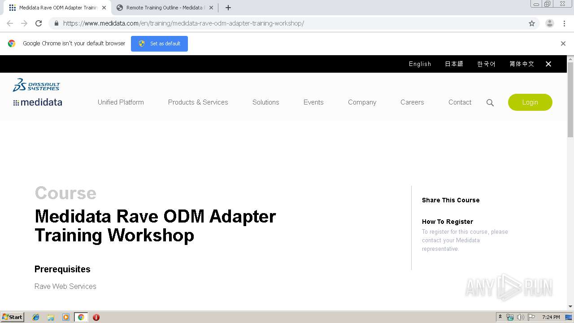Click Set as default button
The width and height of the screenshot is (574, 323).
(159, 44)
